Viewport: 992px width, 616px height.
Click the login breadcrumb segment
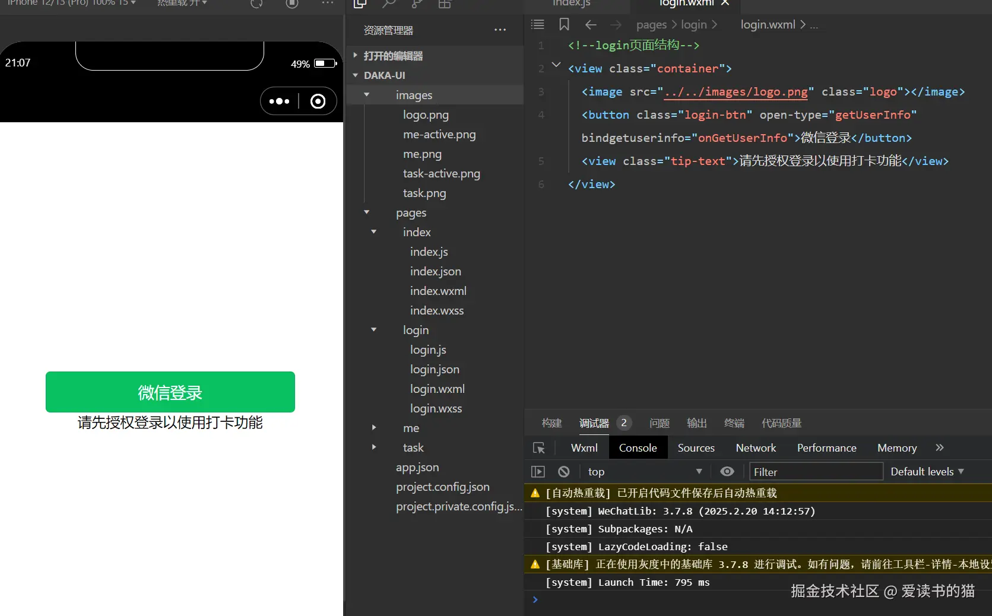[x=694, y=24]
